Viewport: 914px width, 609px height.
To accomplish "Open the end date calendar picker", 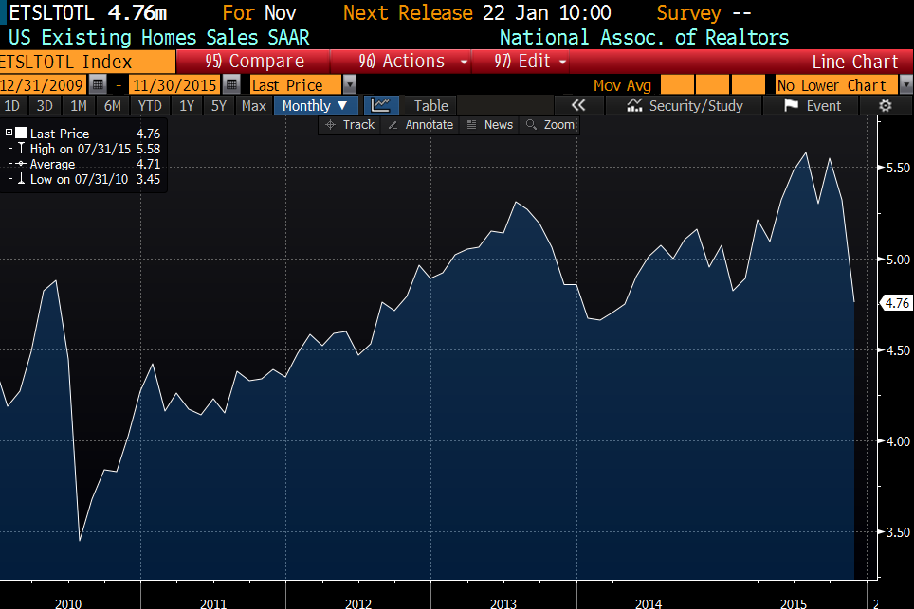I will [232, 85].
